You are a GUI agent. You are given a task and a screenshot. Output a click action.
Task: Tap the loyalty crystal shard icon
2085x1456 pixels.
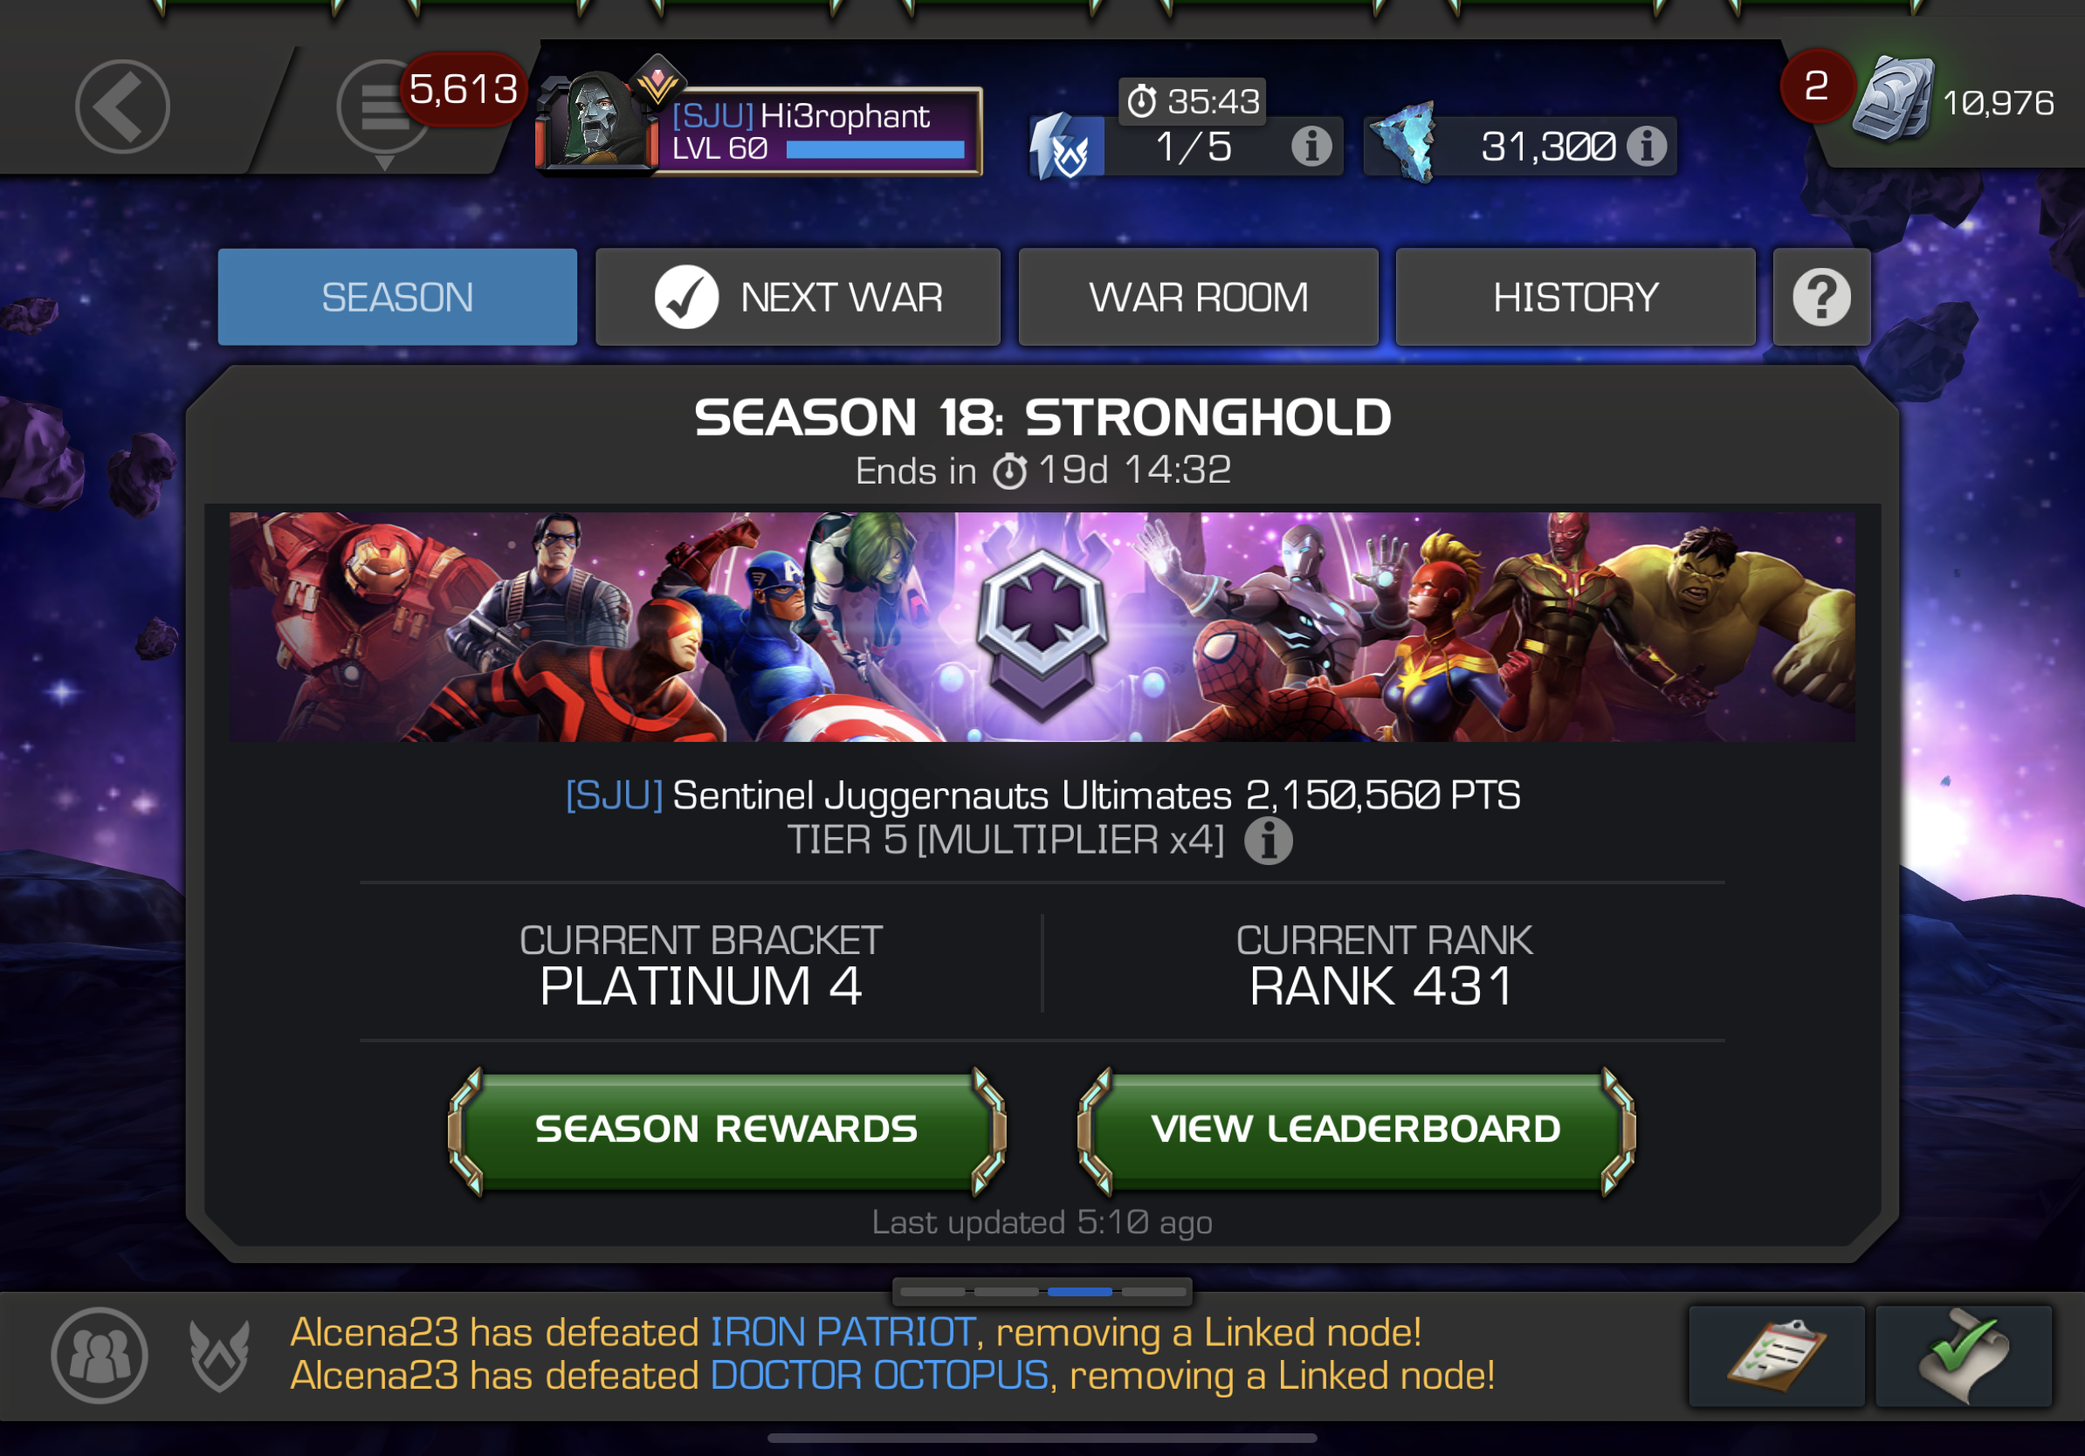click(x=1404, y=142)
